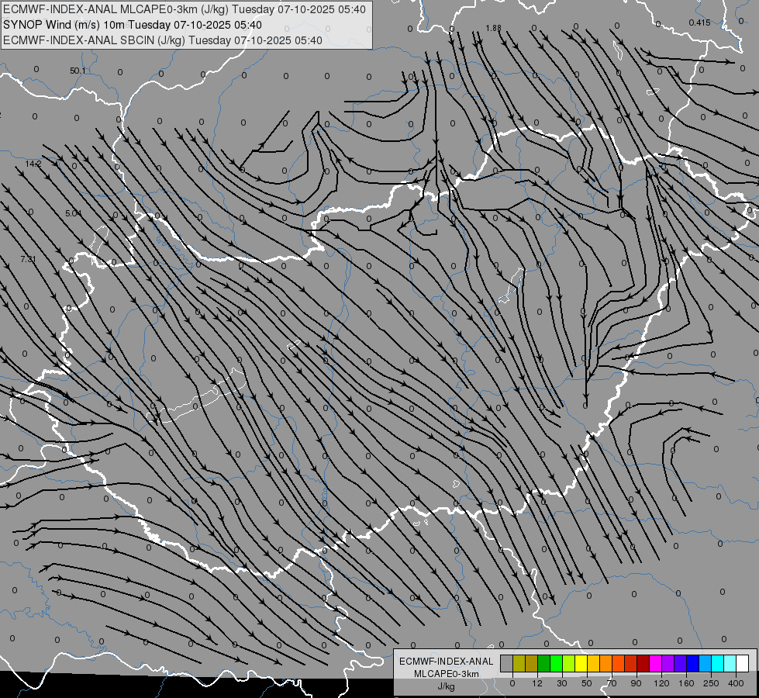Click the amber legend swatch above 50

[x=593, y=663]
